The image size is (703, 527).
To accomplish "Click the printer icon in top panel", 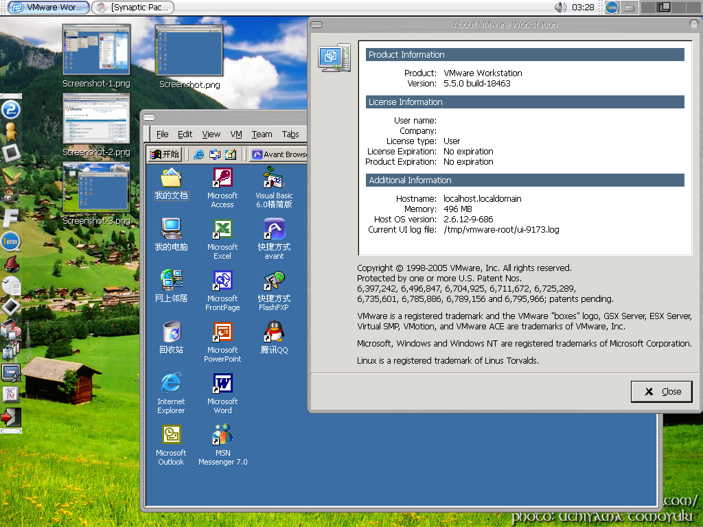I will [629, 8].
